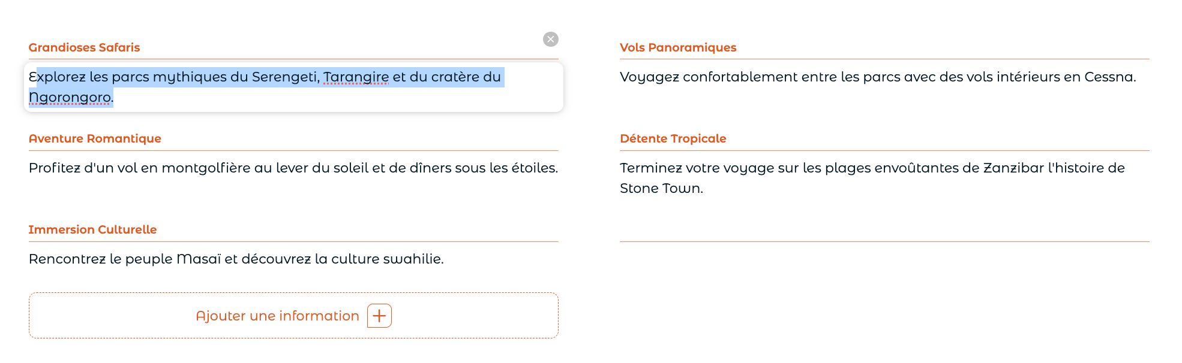Select the 'Grandioses Safaris' heading
The height and width of the screenshot is (363, 1182).
(84, 47)
